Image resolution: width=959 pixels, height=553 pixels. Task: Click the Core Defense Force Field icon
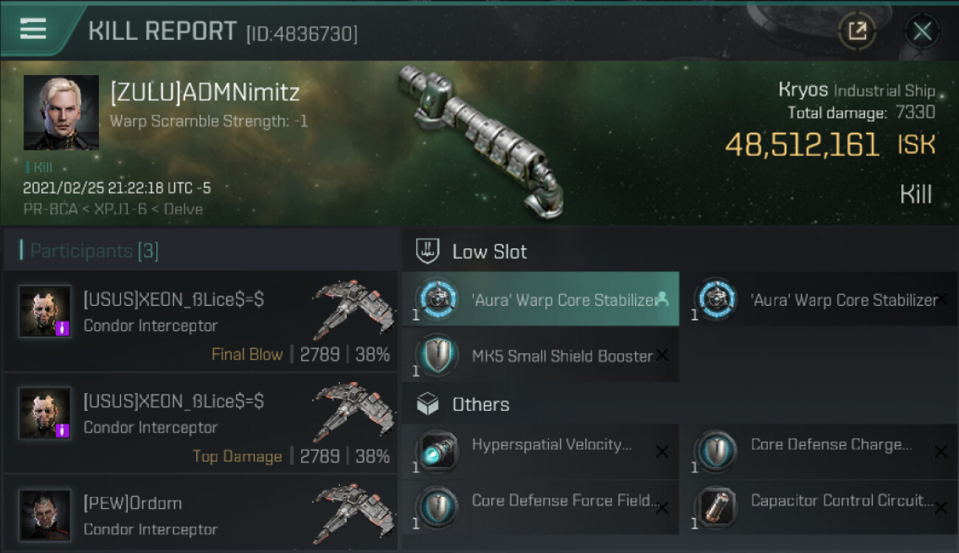(x=437, y=507)
